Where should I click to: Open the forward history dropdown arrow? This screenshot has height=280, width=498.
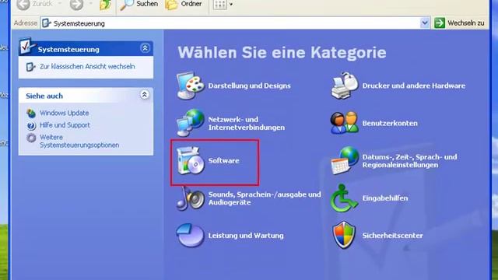click(90, 4)
